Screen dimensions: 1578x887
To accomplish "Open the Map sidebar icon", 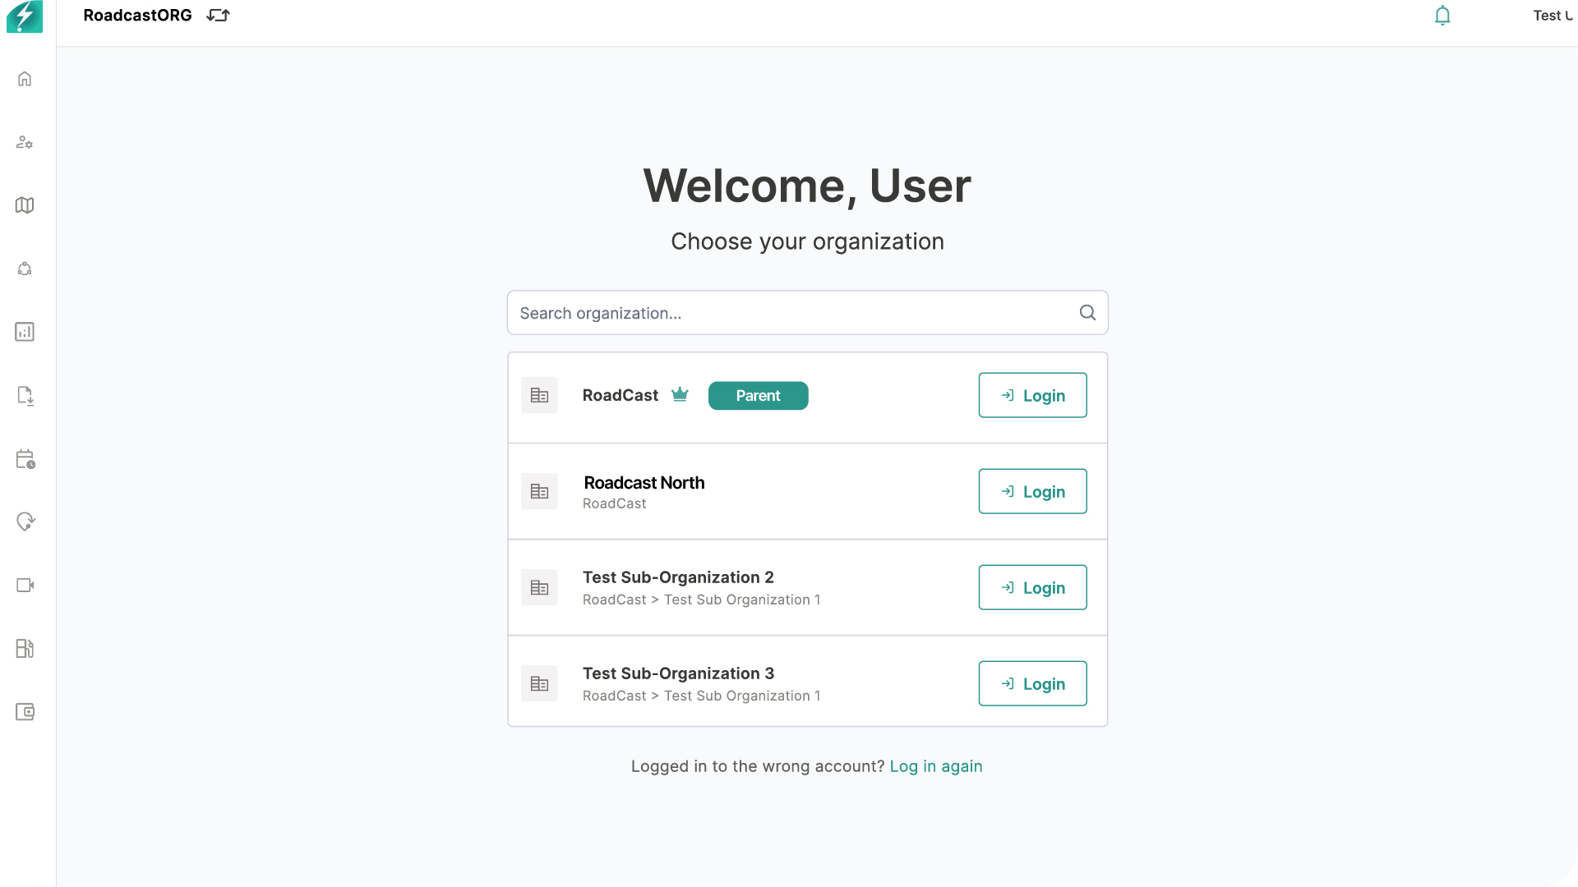I will [x=25, y=205].
